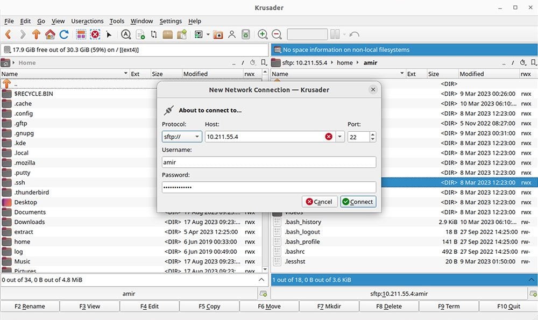Click the Back navigation arrow
This screenshot has height=320, width=538.
coord(8,34)
